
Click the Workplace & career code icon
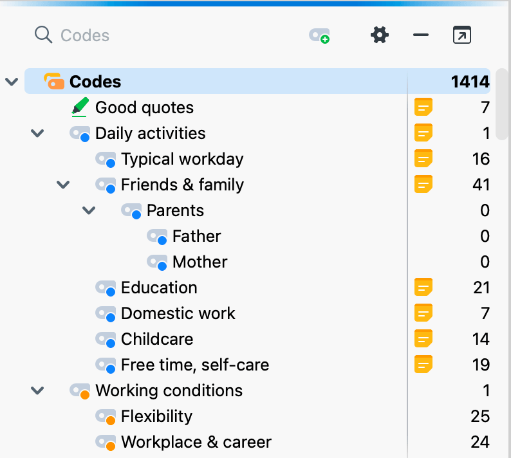click(106, 443)
